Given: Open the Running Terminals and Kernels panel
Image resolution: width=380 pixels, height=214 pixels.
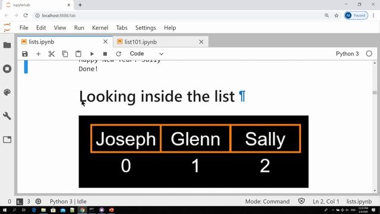Looking at the screenshot, I should coord(7,69).
